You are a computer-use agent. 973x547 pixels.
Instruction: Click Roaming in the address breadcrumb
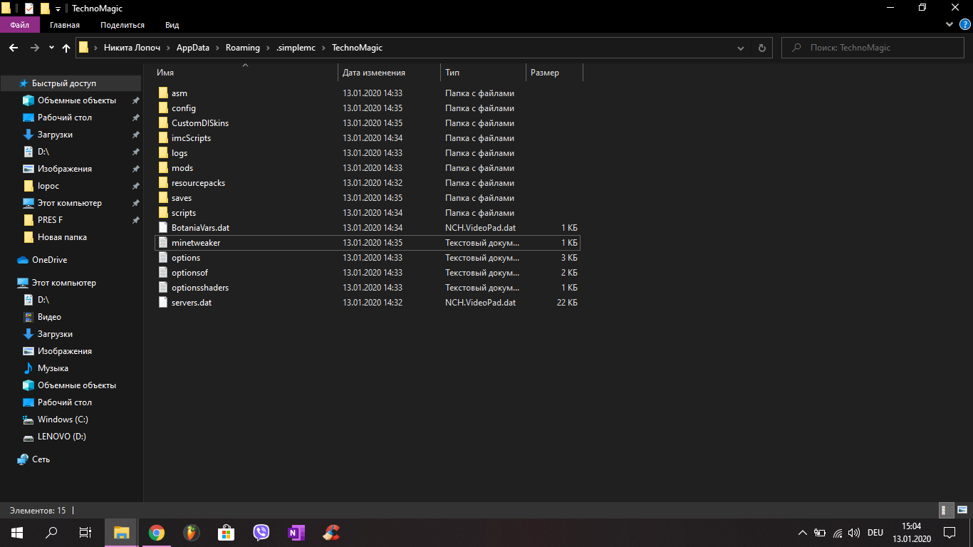coord(243,48)
